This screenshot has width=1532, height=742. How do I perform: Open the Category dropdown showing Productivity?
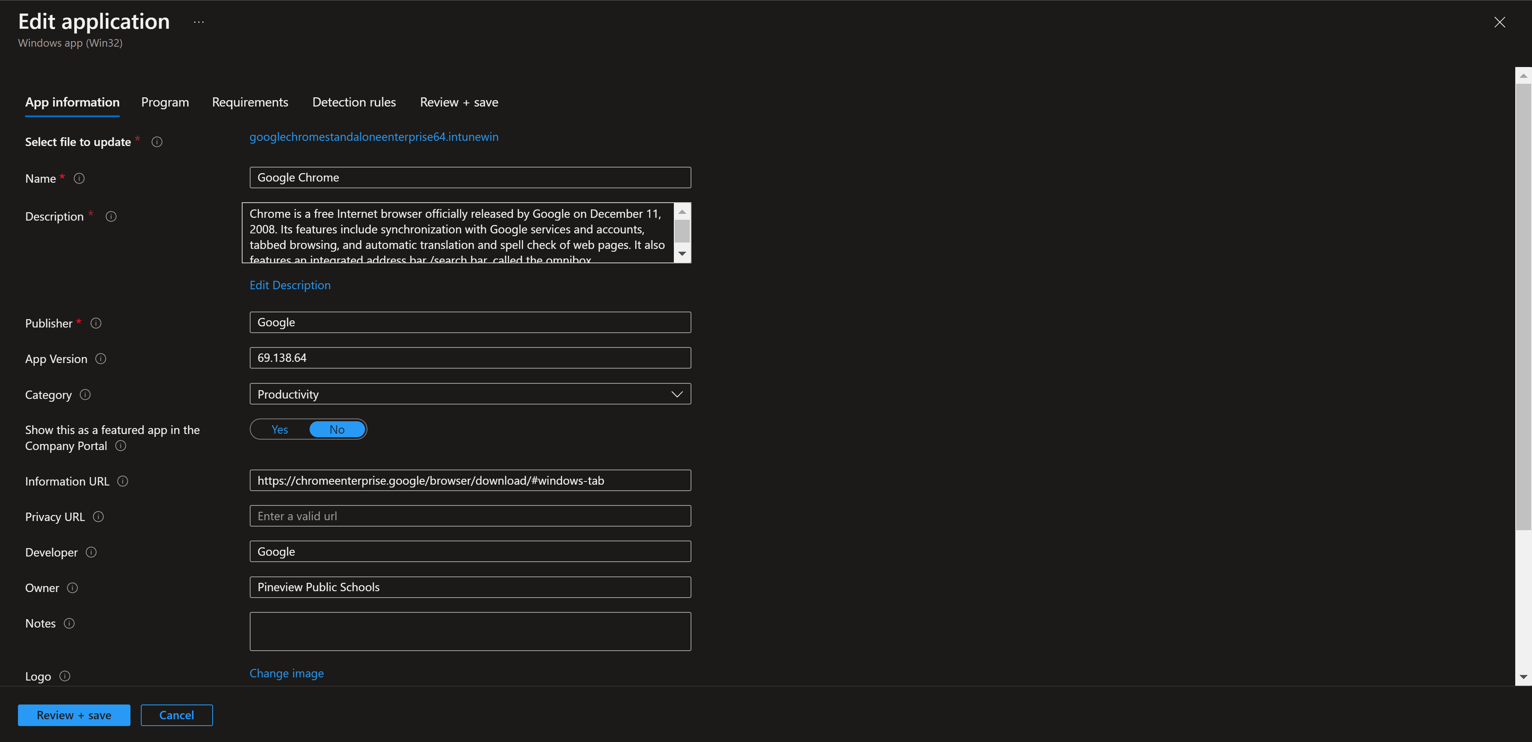click(470, 394)
